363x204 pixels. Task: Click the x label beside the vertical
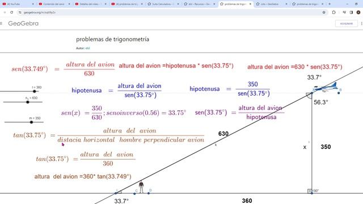[x=305, y=147]
